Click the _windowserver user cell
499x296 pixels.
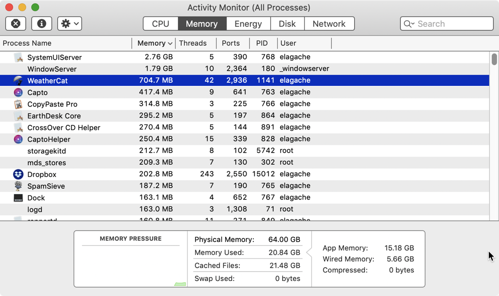[x=305, y=68]
